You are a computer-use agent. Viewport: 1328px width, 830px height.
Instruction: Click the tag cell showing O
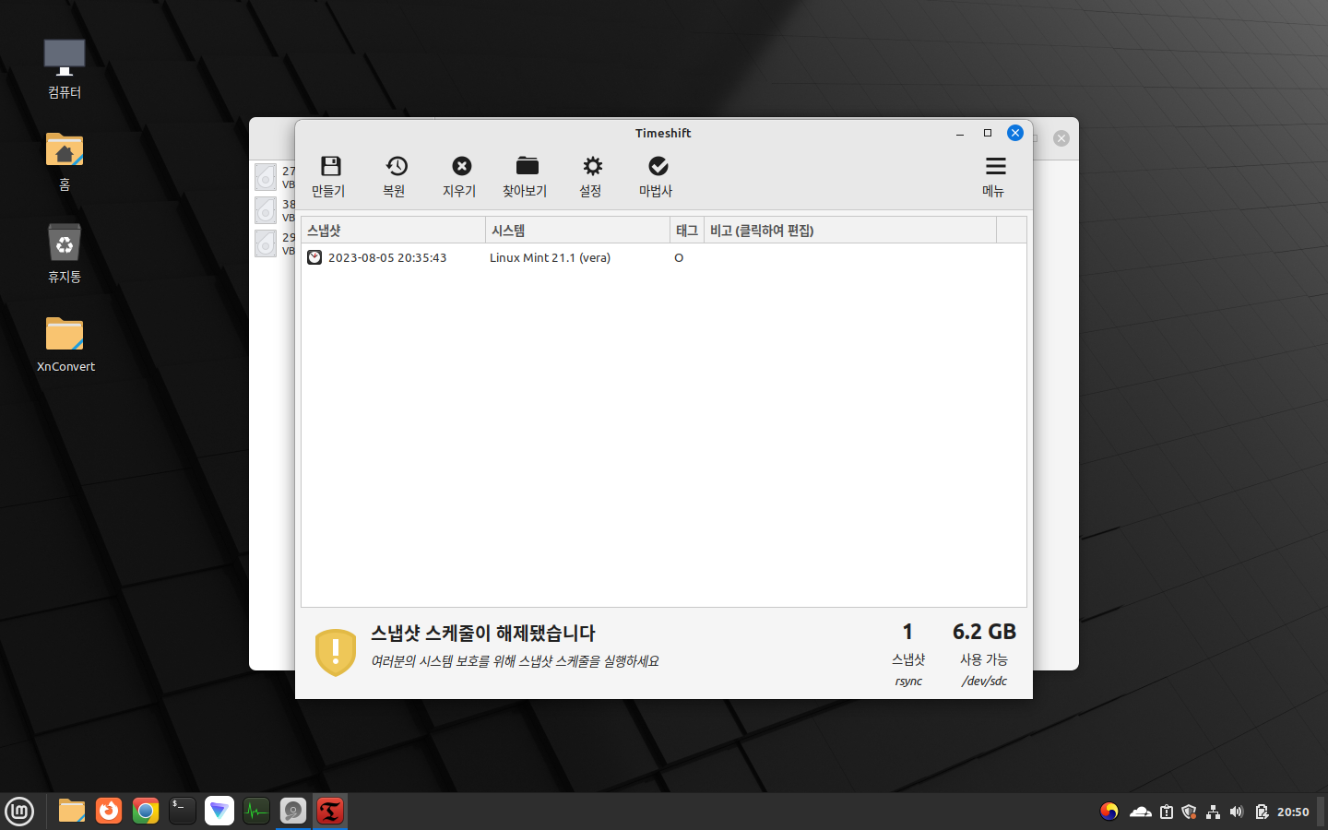pos(679,258)
